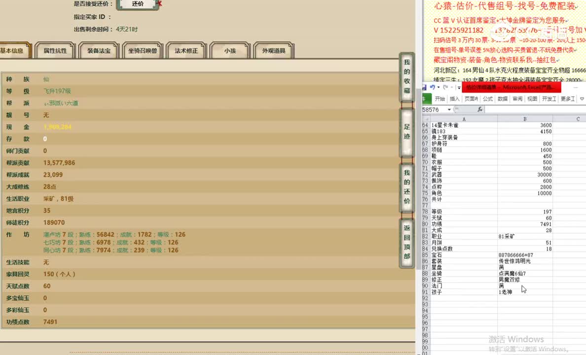
Task: Click the 返回顶部 side button
Action: pyautogui.click(x=406, y=242)
